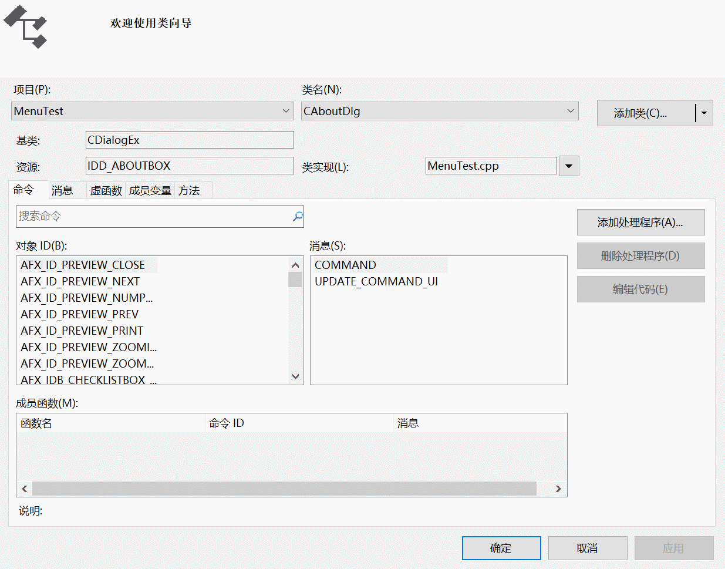Select AFX_ID_PREVIEW_NUMP... in object ID list
The width and height of the screenshot is (725, 569).
coord(87,298)
